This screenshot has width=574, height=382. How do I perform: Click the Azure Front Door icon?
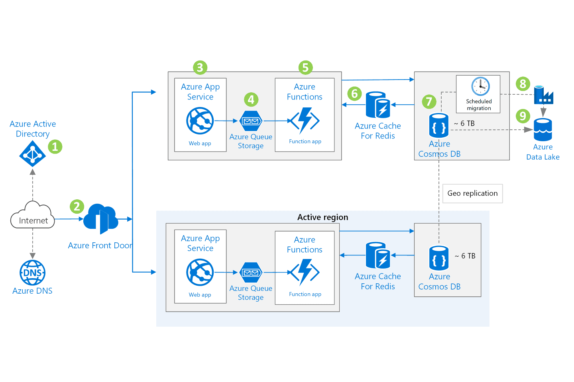(101, 219)
